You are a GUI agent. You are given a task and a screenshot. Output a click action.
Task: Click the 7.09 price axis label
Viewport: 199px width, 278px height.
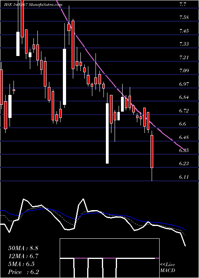point(184,71)
